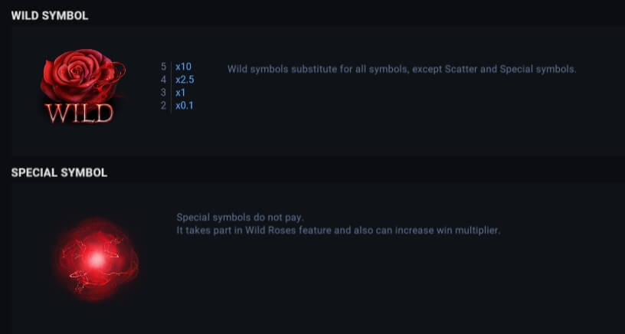Viewport: 625px width, 334px height.
Task: Click the words 'Scatter and Special symbols'
Action: pos(510,70)
